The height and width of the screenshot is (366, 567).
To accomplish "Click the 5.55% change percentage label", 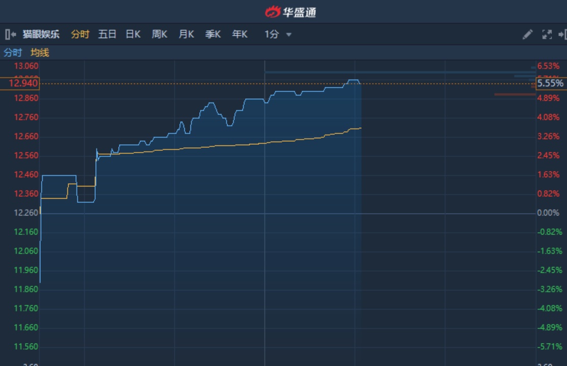I will 550,83.
